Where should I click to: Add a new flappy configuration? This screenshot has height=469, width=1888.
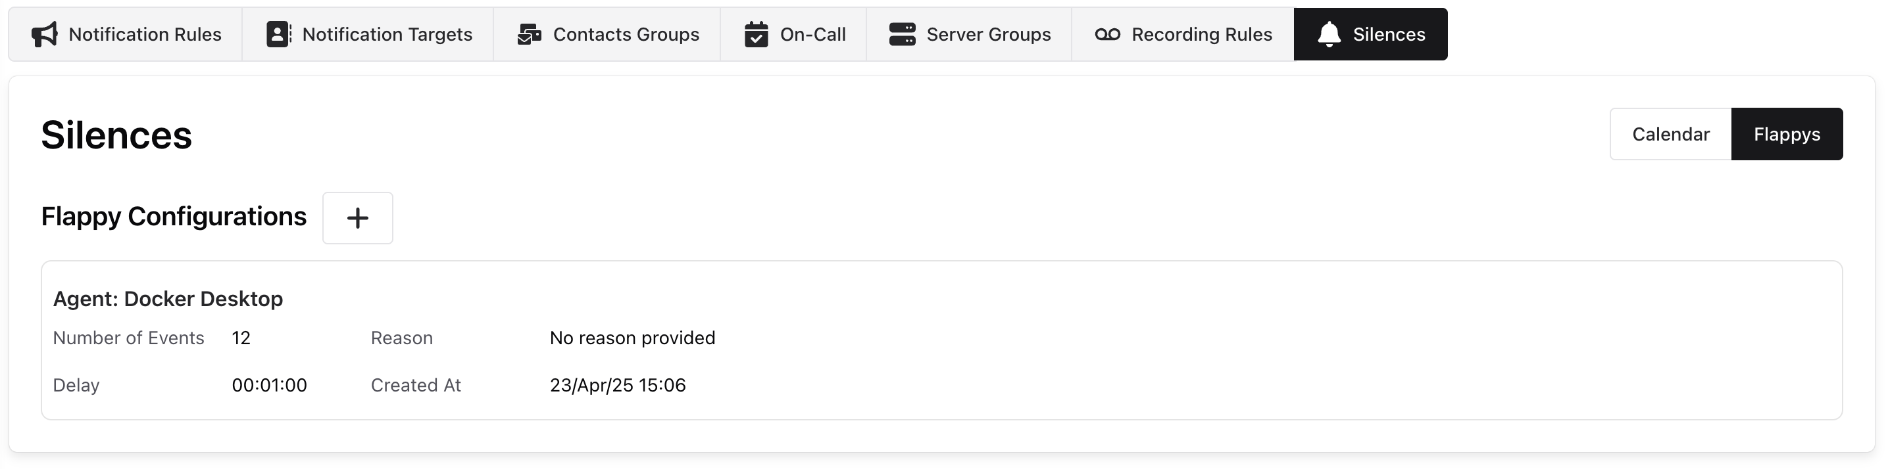358,218
